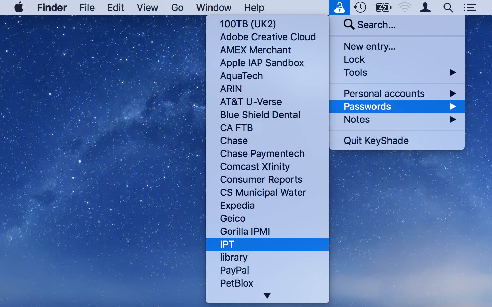The width and height of the screenshot is (492, 307).
Task: Choose New entry… in KeyShade menu
Action: (397, 46)
